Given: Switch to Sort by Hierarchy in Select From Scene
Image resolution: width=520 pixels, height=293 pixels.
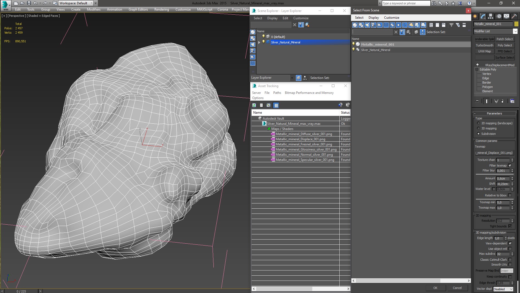Looking at the screenshot, I should 422,32.
